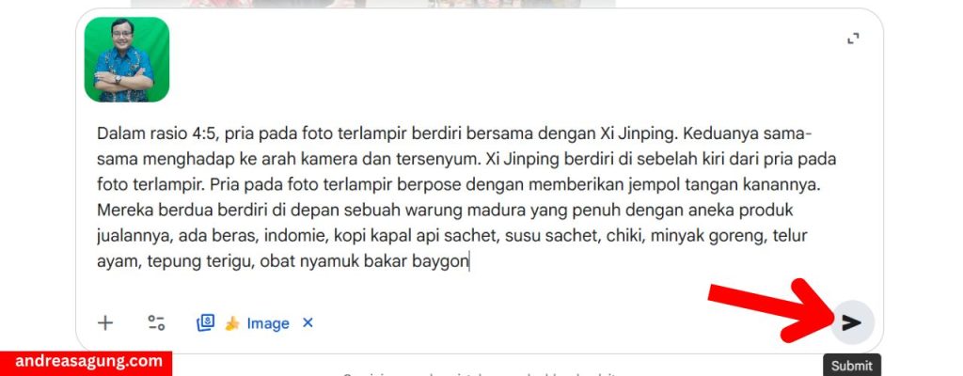
Task: Click the image strip above prompt box
Action: point(372,4)
